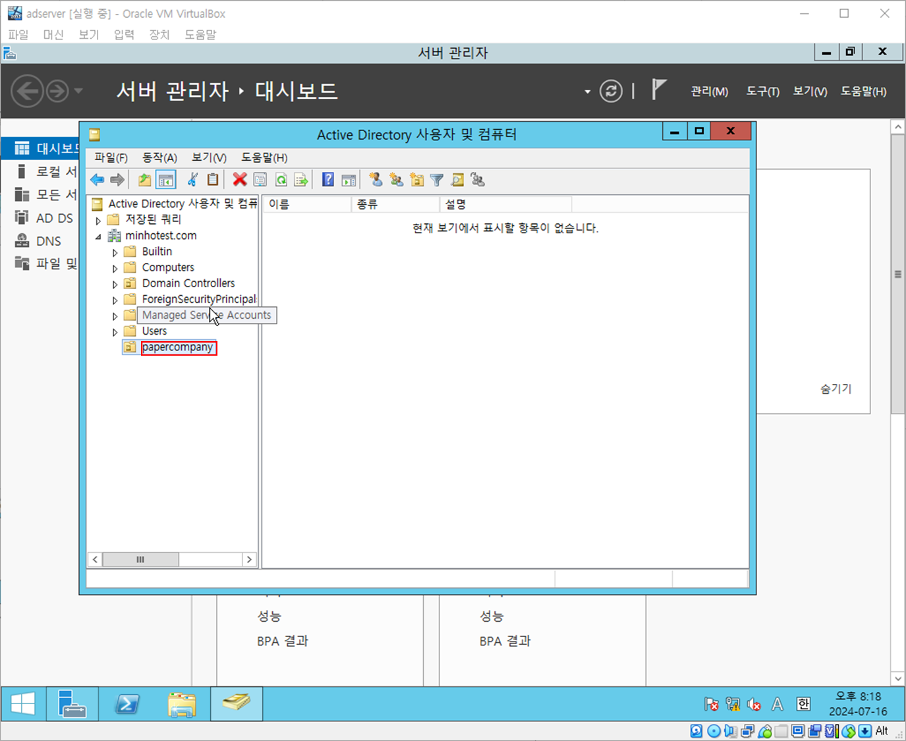Collapse the minhotest.com domain node
Viewport: 906px width, 741px height.
[98, 236]
